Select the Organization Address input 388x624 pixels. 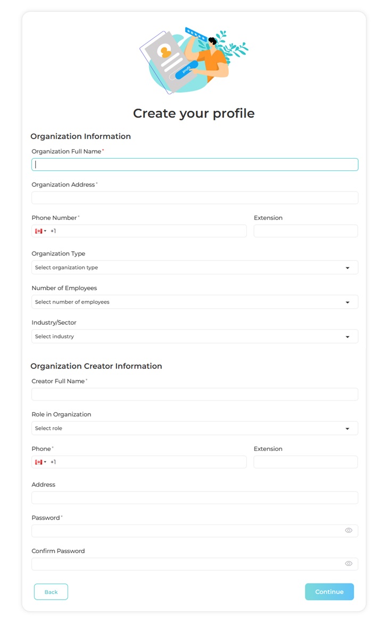pyautogui.click(x=194, y=198)
